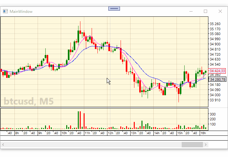Screen dimensions: 228x157
Task: Click the scrollbar right arrow
Action: 205,145
